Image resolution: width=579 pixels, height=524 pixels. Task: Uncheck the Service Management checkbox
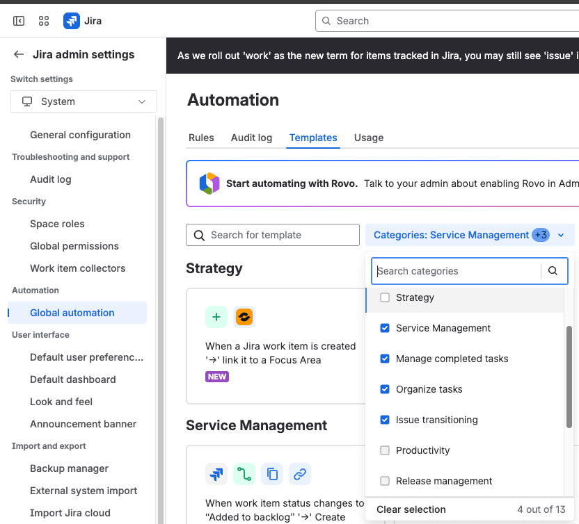click(x=385, y=328)
